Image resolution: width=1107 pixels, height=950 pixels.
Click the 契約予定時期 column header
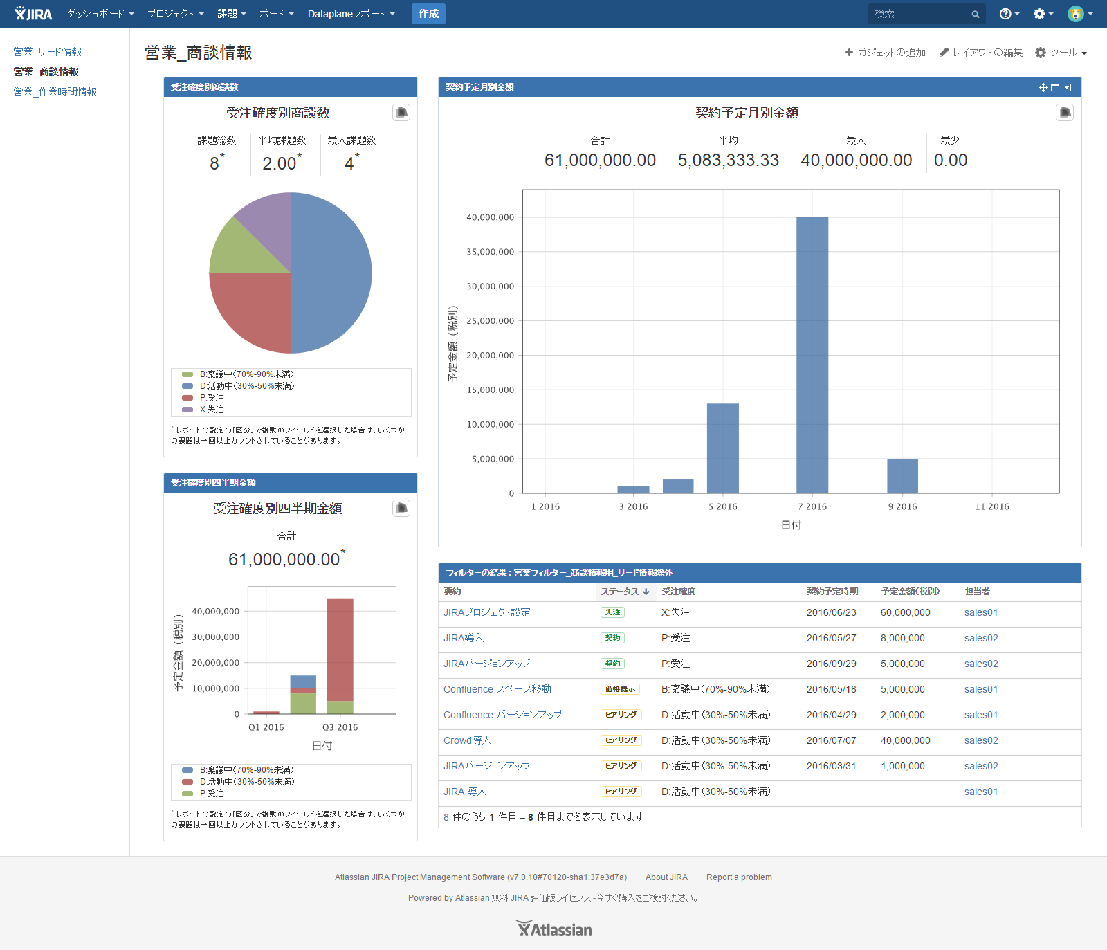832,592
